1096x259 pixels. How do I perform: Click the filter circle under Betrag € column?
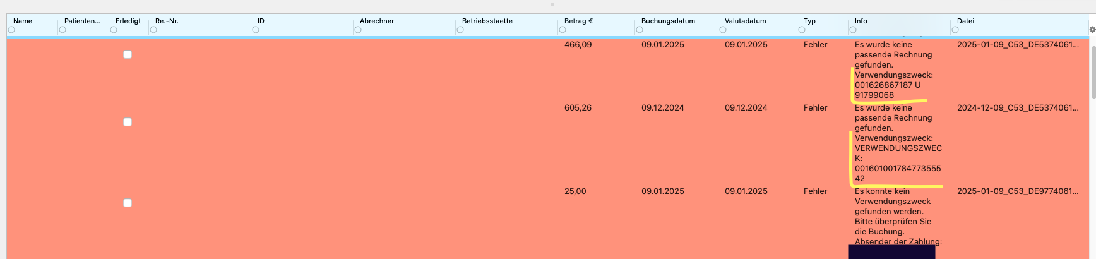(x=563, y=30)
